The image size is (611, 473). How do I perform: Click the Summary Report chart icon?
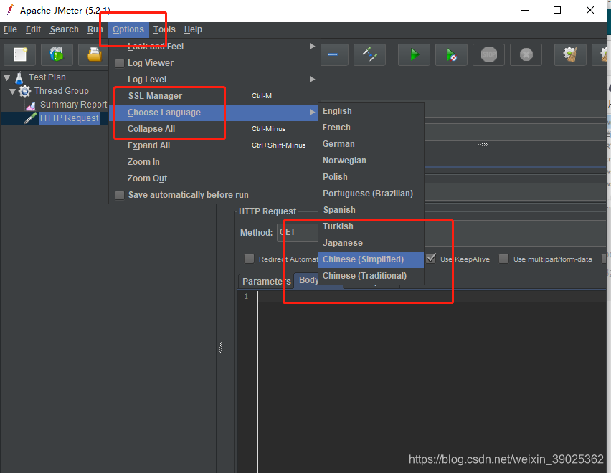[x=31, y=105]
